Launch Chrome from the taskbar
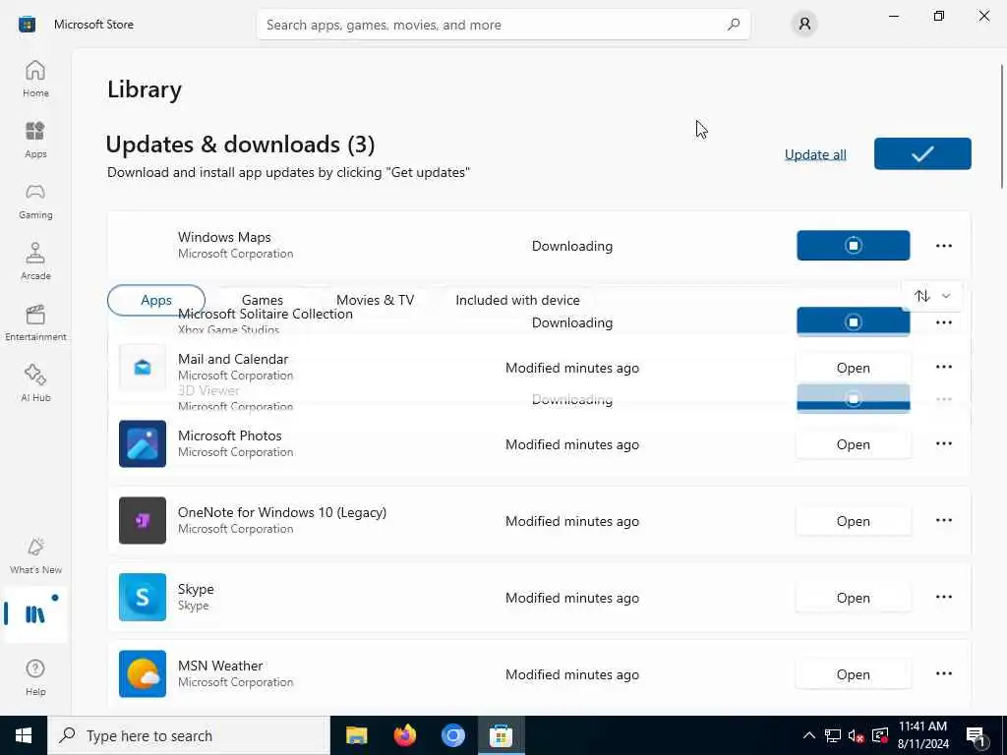The height and width of the screenshot is (755, 1007). tap(452, 735)
